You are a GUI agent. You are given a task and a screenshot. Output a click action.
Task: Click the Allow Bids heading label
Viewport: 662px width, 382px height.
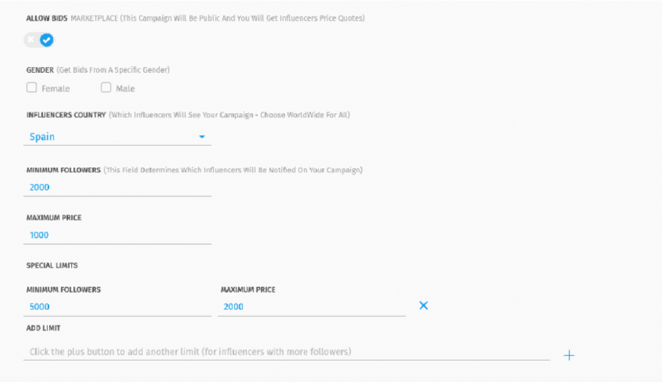click(x=47, y=18)
